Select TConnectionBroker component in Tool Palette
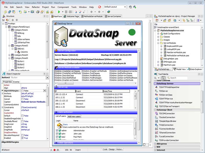 167,129
